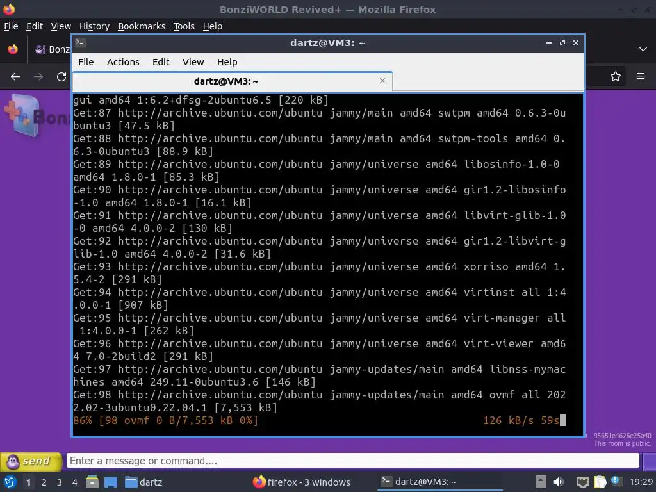Click the removable media eject tray icon
The image size is (656, 492).
(541, 482)
